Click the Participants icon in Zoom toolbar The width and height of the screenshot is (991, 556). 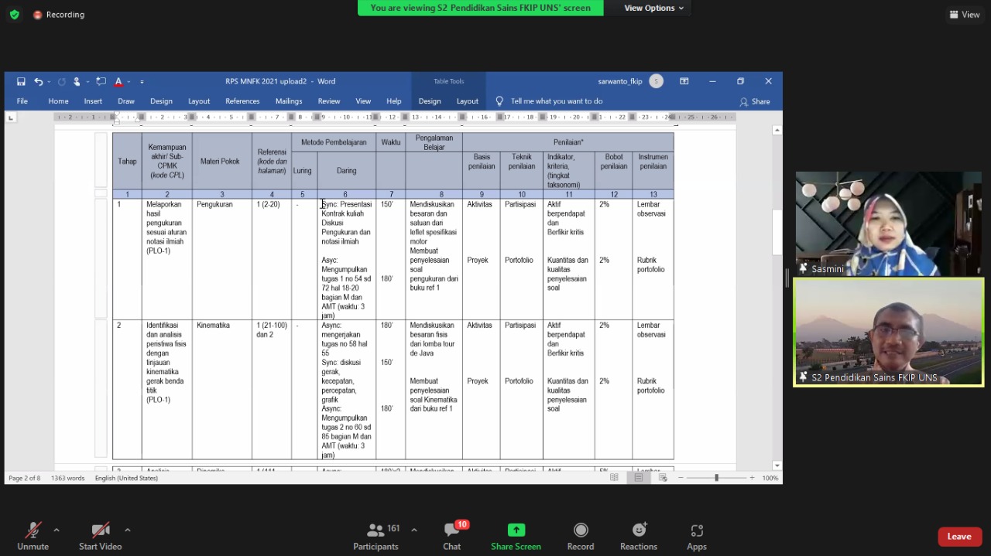[376, 530]
